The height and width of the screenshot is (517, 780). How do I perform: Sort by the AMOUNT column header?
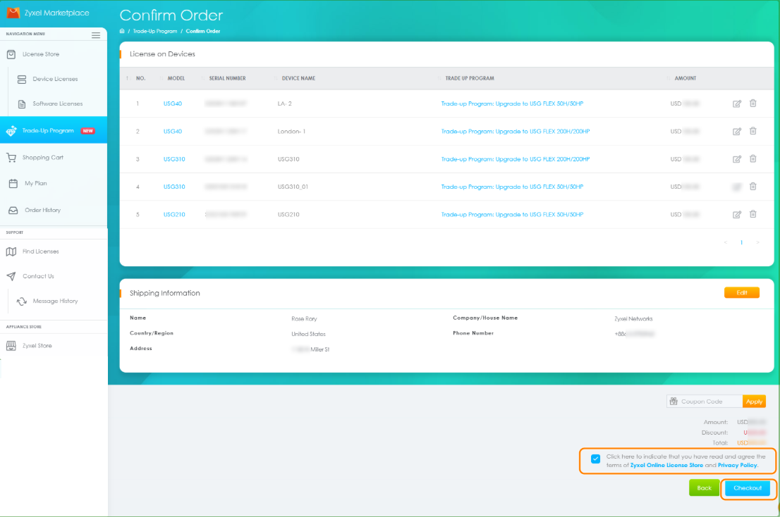[685, 78]
